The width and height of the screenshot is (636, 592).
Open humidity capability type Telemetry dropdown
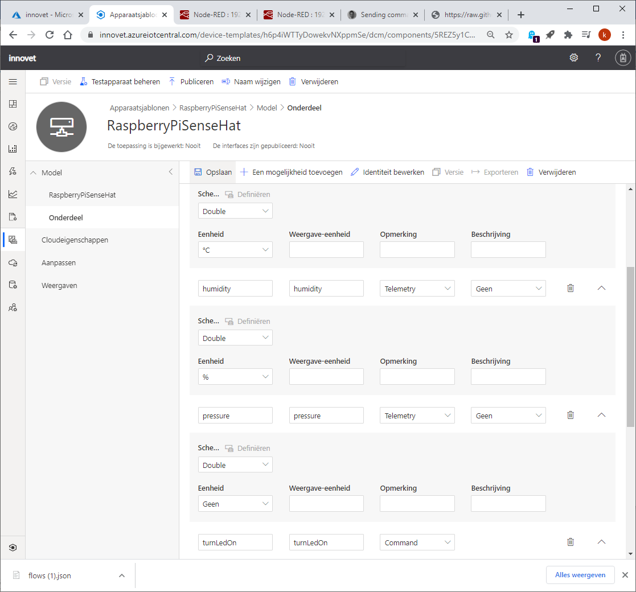click(x=417, y=288)
